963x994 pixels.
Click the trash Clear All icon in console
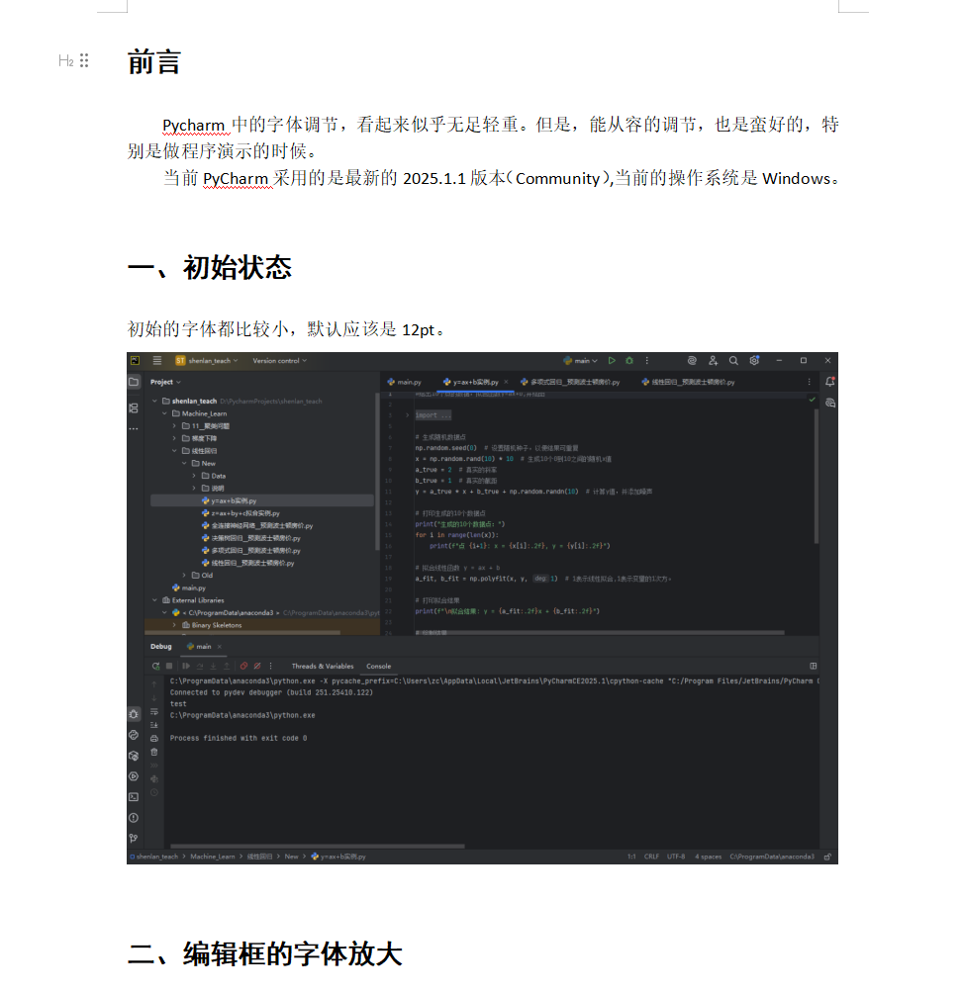(154, 752)
